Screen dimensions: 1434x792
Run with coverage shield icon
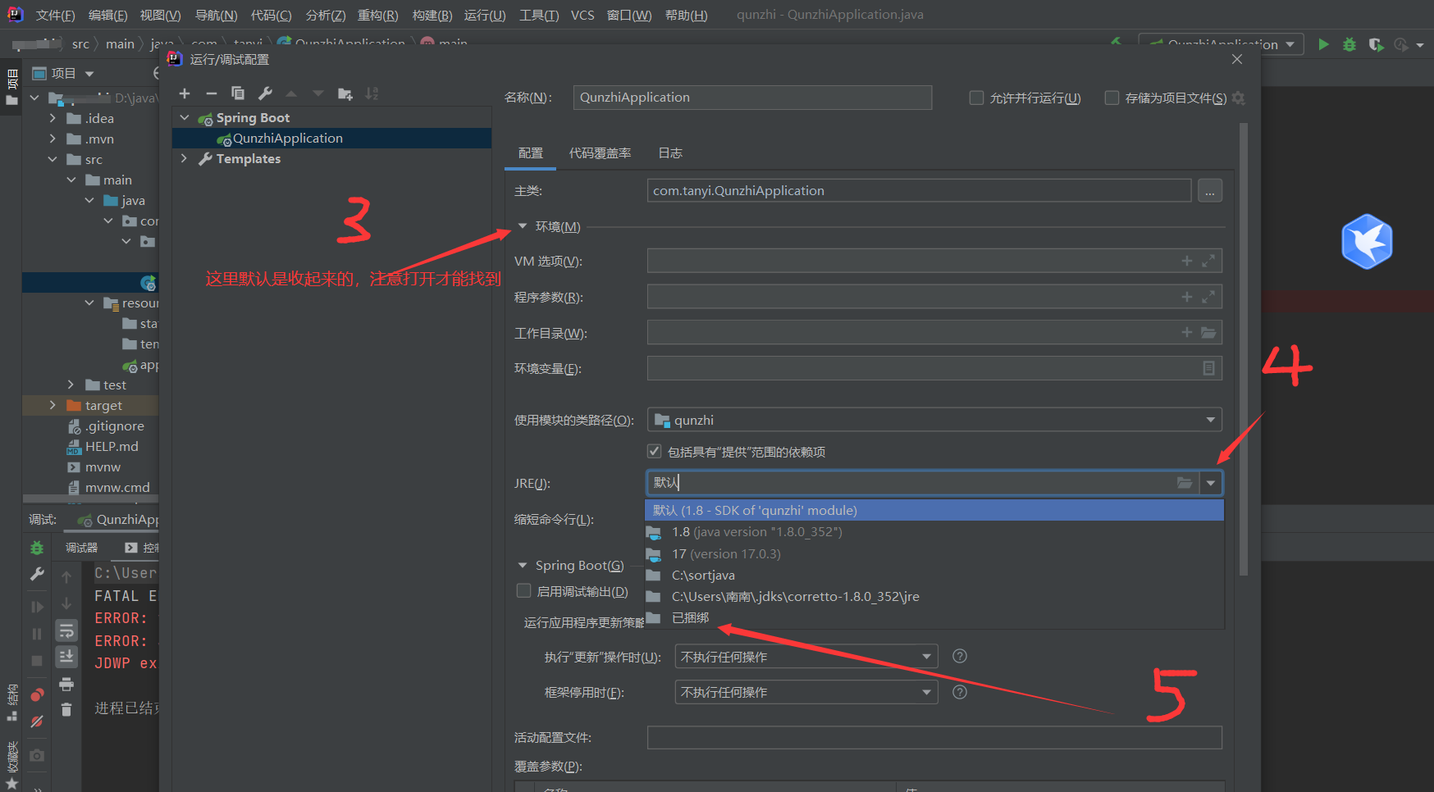[x=1376, y=44]
